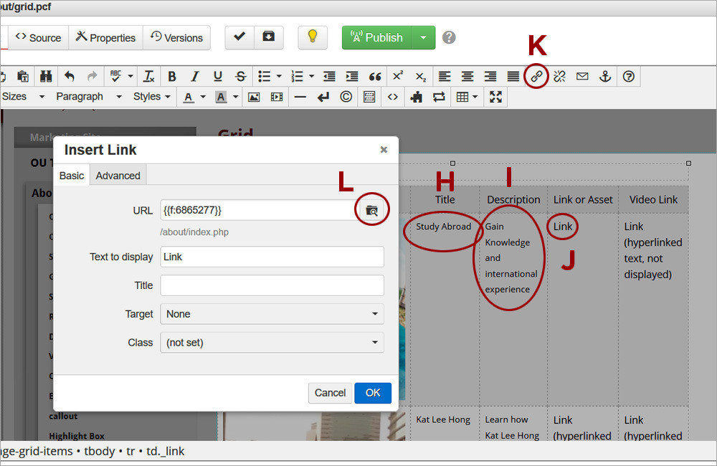Cancel the Insert Link dialog
This screenshot has width=717, height=466.
click(x=330, y=393)
